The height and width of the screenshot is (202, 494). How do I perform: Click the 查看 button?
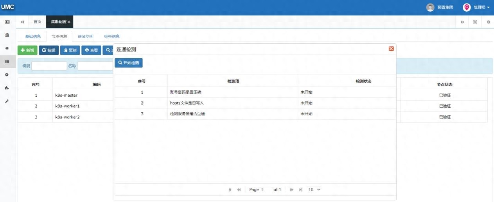click(x=91, y=50)
